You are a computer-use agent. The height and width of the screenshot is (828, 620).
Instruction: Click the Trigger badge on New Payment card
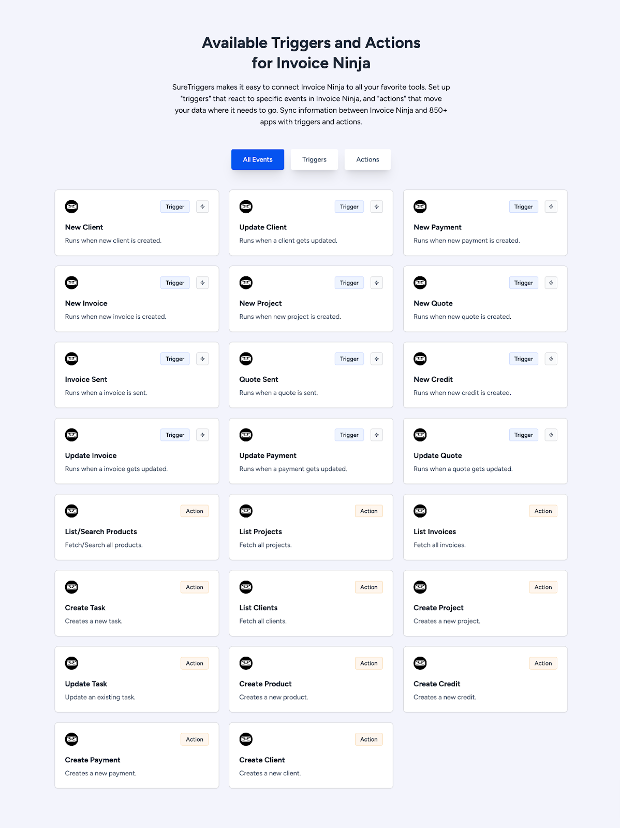click(x=523, y=206)
